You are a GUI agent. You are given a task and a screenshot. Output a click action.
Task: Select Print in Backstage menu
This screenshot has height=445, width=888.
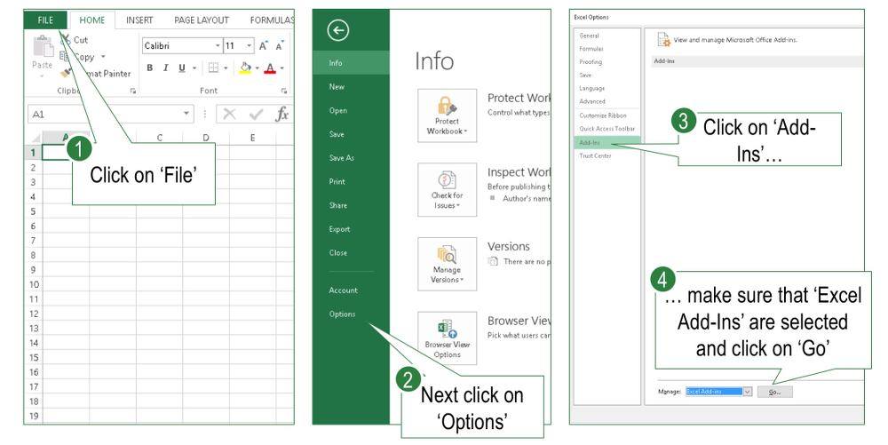(x=337, y=182)
